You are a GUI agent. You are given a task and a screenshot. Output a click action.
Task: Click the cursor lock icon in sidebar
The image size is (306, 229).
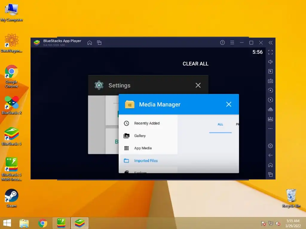coord(270,71)
